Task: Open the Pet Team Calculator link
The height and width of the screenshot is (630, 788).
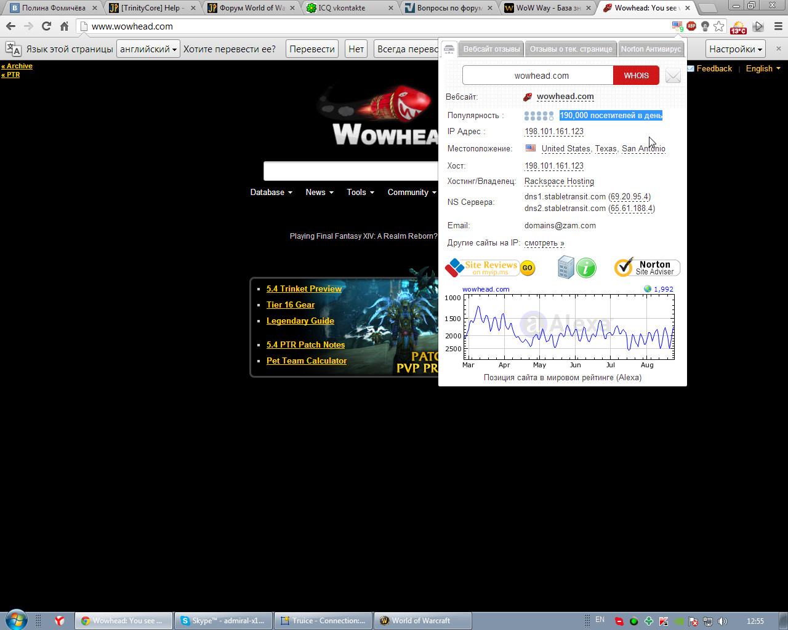Action: [x=307, y=361]
